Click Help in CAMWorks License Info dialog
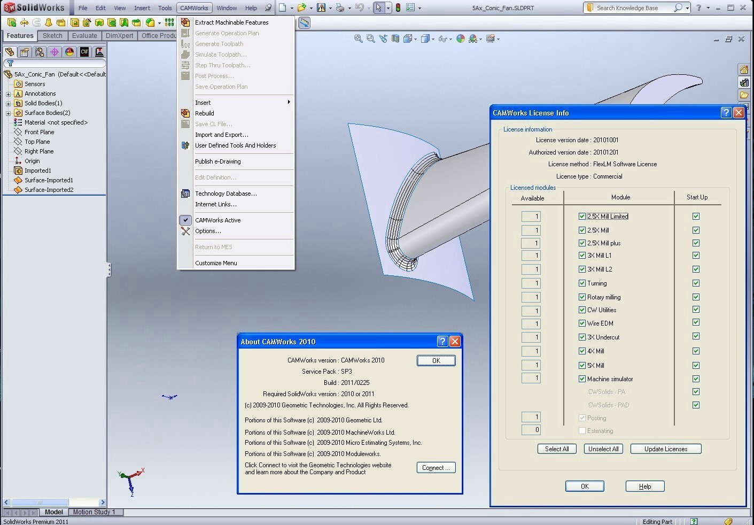 point(645,487)
